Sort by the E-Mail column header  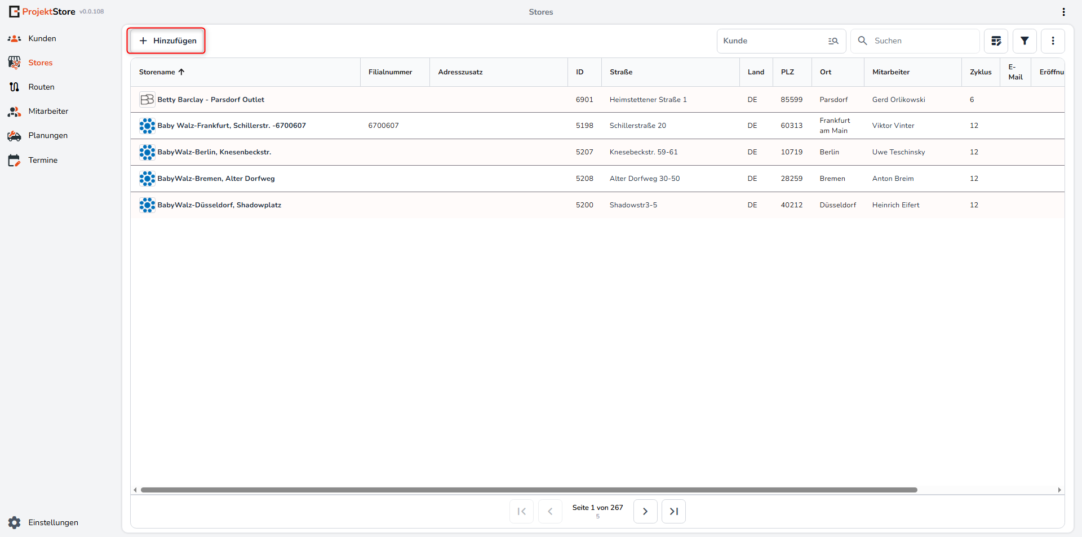[x=1016, y=72]
